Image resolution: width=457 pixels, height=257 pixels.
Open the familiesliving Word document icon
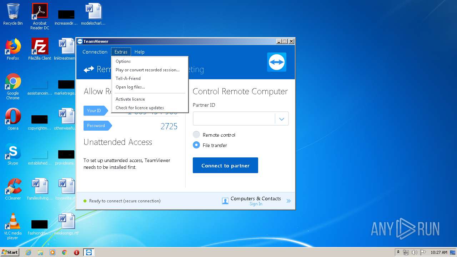[40, 189]
